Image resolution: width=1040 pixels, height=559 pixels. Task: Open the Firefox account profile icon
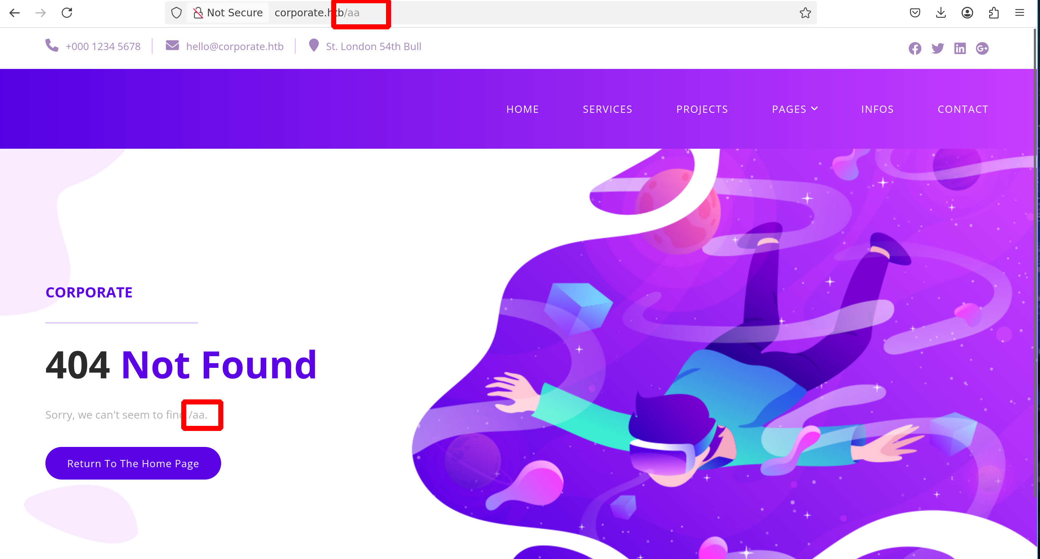click(967, 13)
